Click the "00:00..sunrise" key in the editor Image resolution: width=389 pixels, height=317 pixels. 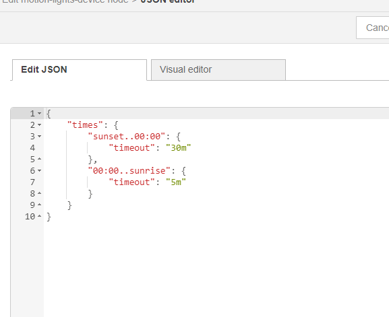coord(129,171)
